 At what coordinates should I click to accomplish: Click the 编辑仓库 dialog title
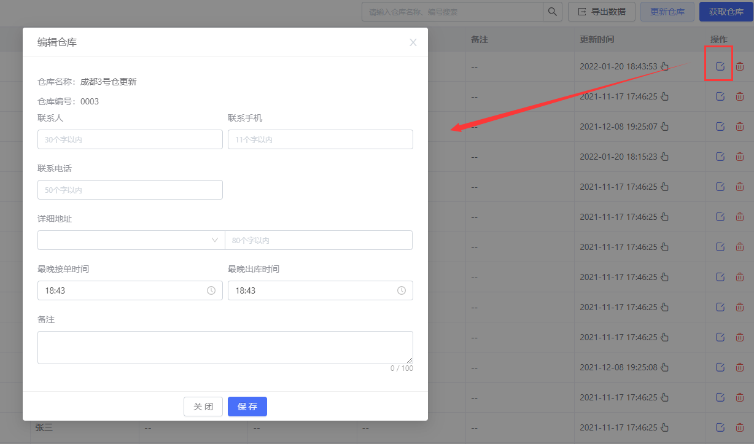click(x=57, y=42)
